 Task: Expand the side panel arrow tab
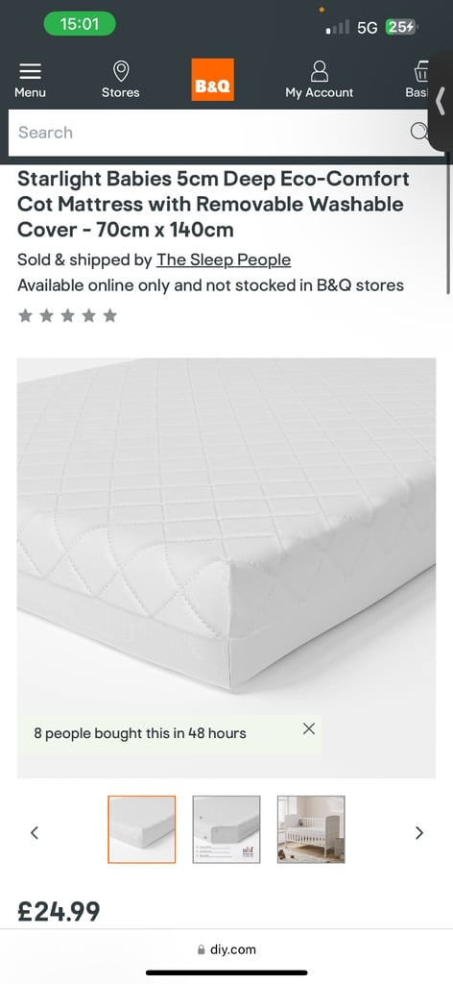[441, 101]
